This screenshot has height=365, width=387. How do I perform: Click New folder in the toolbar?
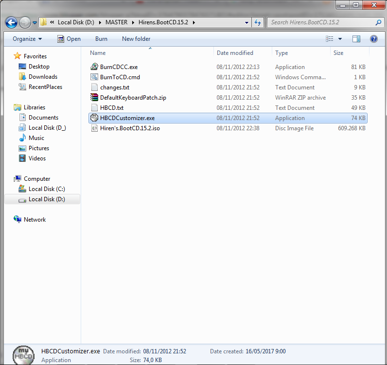pyautogui.click(x=136, y=39)
